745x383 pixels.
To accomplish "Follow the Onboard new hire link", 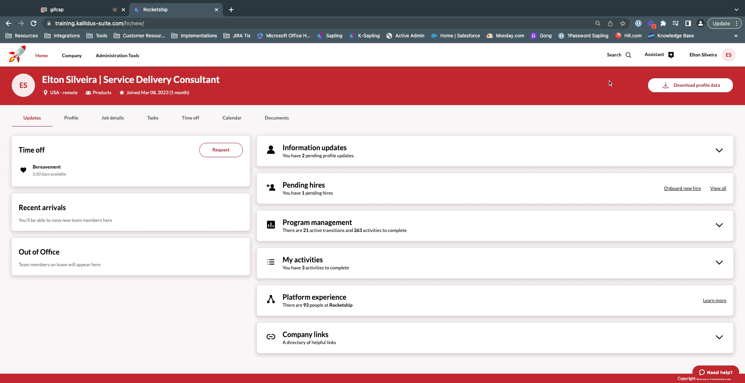I will 682,188.
